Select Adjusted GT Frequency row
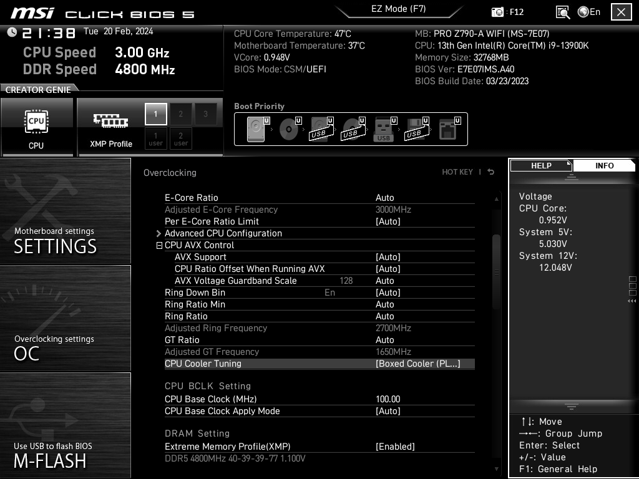Screen dimensions: 639x479 [319, 352]
